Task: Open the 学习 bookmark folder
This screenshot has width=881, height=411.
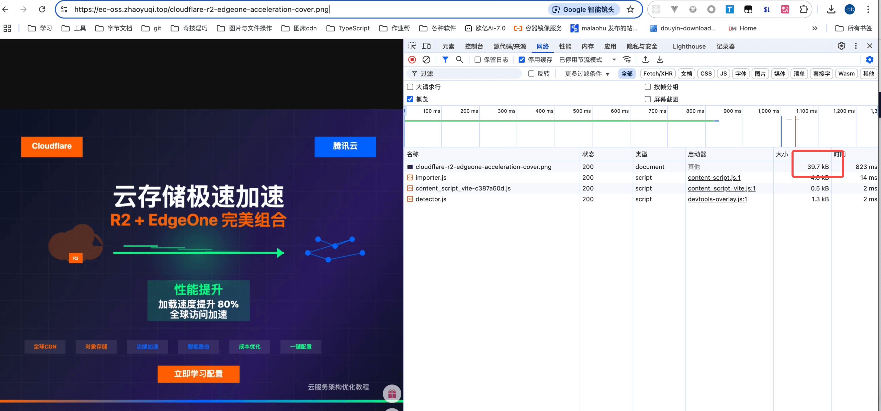Action: click(x=40, y=28)
